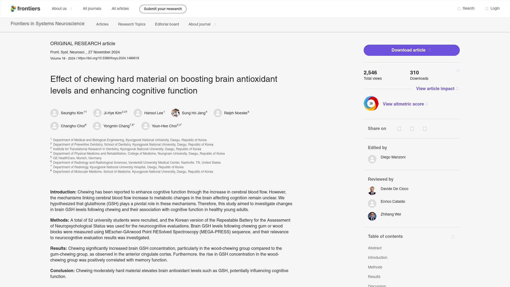
Task: Open Search in the header
Action: pyautogui.click(x=466, y=9)
